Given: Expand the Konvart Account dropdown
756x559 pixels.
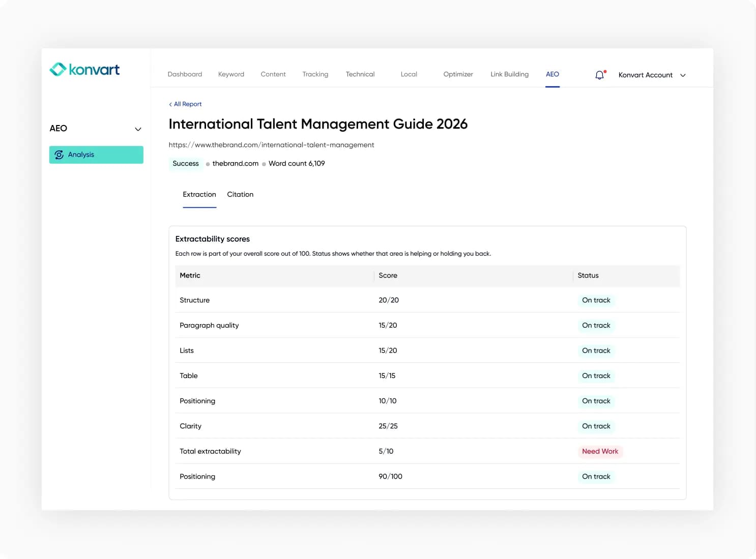Looking at the screenshot, I should tap(652, 75).
